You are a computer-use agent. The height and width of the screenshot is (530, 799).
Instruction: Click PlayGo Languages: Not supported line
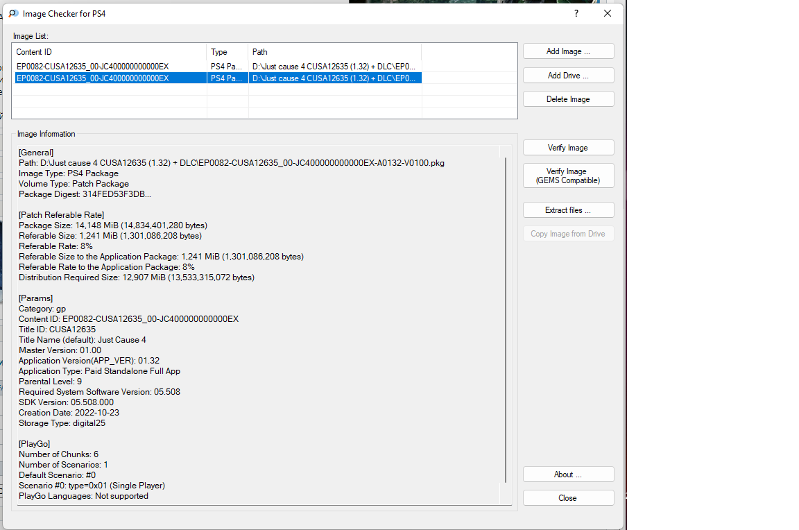pos(83,496)
